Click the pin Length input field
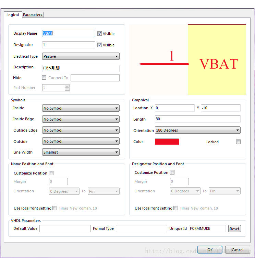The image size is (255, 258). click(197, 119)
